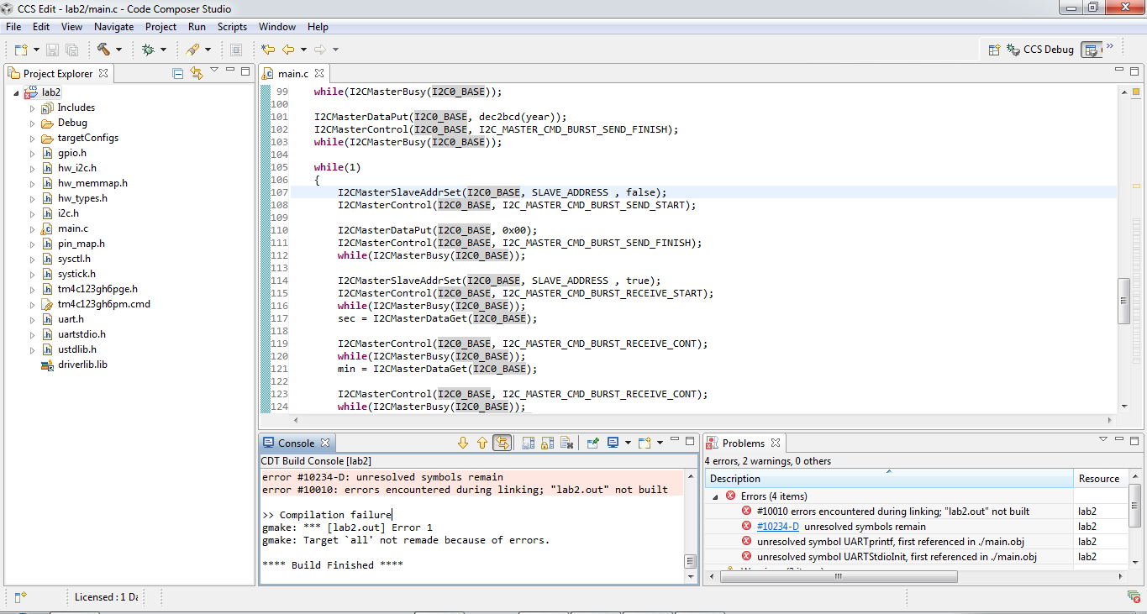
Task: Open the Project Explorer view menu triangle
Action: point(214,71)
